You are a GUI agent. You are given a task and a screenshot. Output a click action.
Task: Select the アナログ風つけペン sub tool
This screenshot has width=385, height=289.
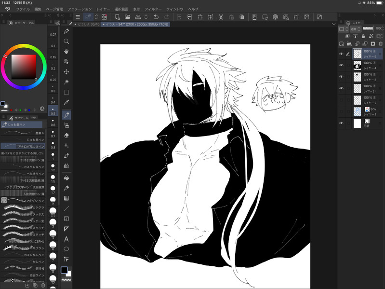[x=23, y=146]
